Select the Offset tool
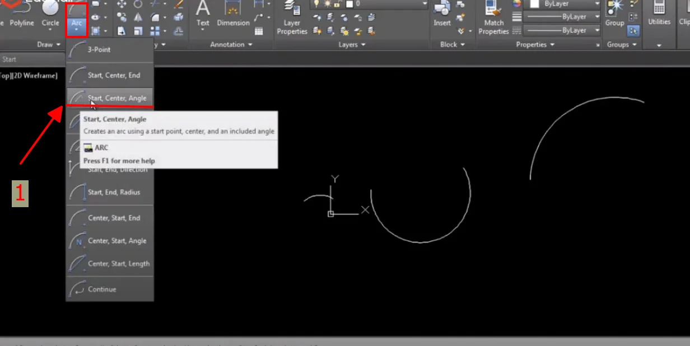Screen dimensions: 690x346 point(179,31)
